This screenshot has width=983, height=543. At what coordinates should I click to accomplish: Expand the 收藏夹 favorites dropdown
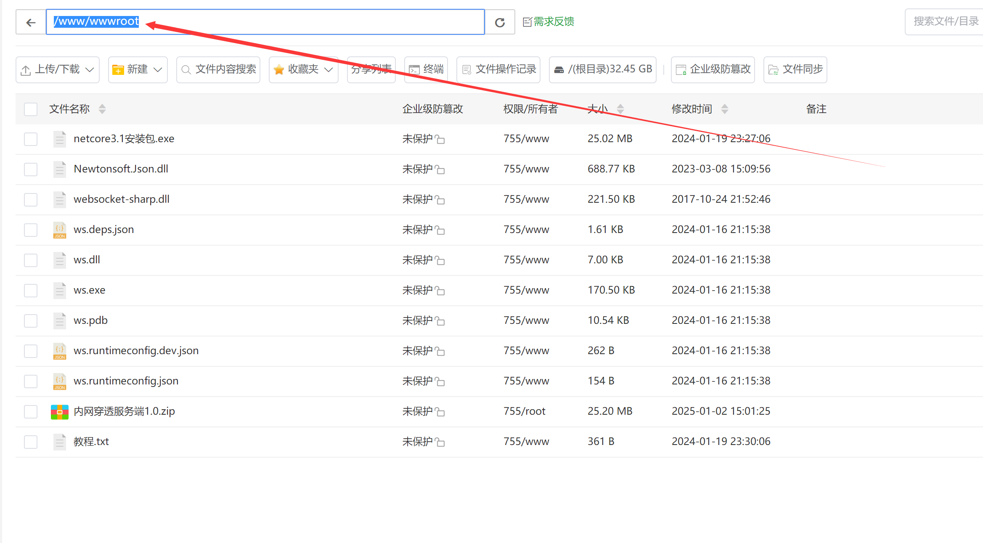(x=304, y=69)
